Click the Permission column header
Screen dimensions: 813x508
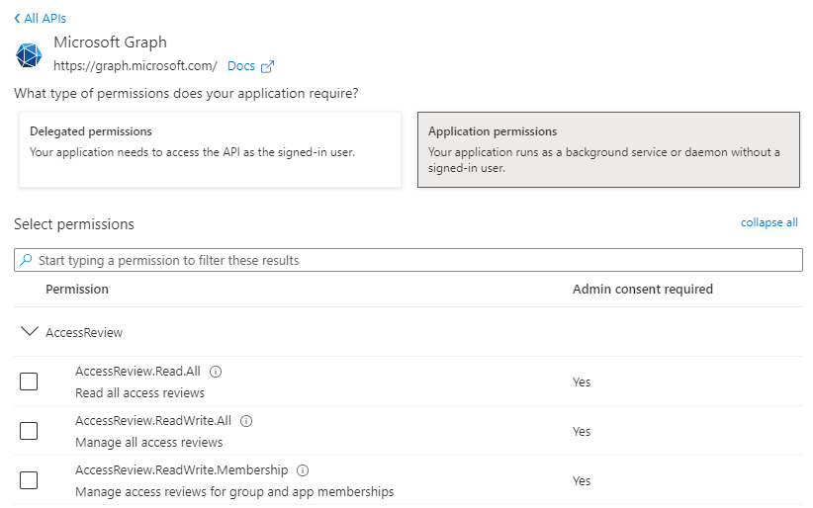tap(77, 290)
